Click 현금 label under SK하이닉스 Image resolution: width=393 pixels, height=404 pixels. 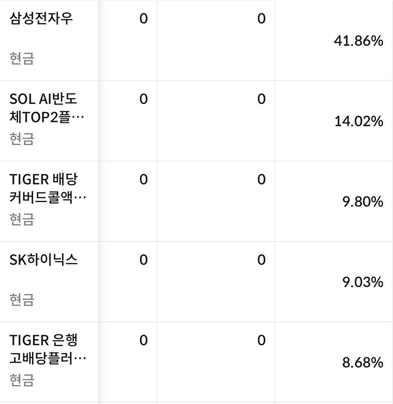pyautogui.click(x=22, y=299)
